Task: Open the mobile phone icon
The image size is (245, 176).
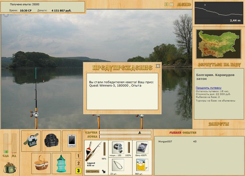Action: [x=72, y=141]
